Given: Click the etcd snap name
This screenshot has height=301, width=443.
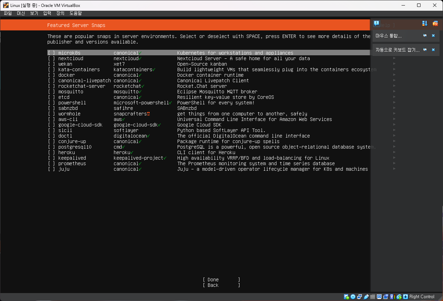Looking at the screenshot, I should point(64,97).
